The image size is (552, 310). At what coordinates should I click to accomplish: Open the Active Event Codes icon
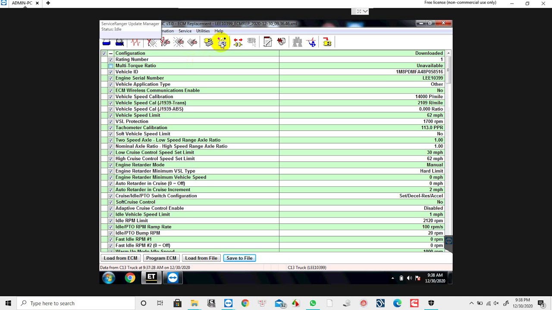click(x=179, y=42)
